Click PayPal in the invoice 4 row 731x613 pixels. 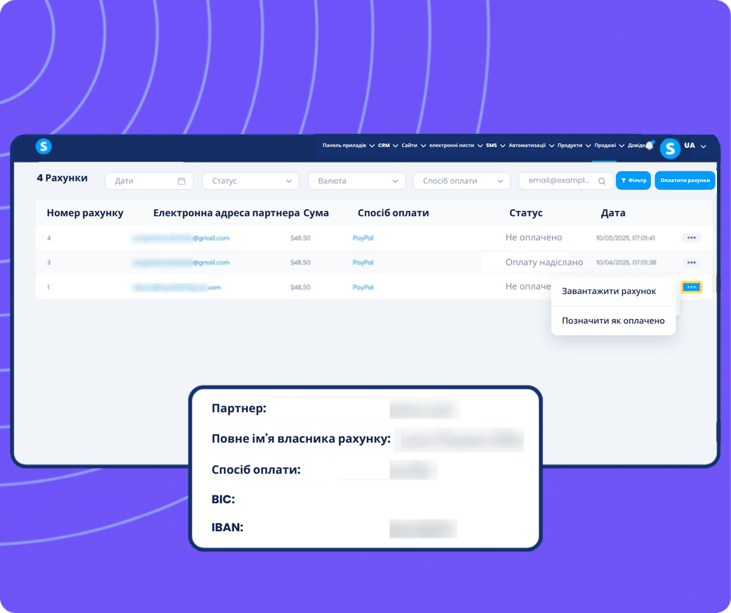coord(362,238)
